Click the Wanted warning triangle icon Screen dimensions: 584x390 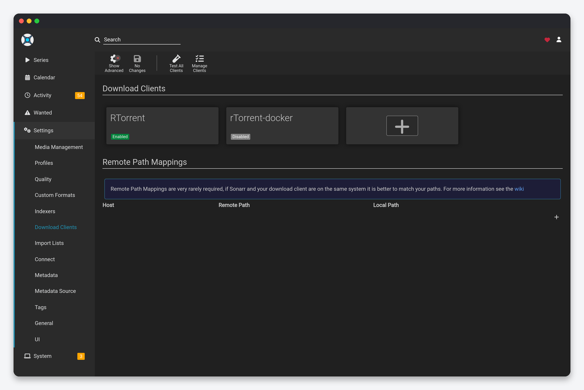28,113
